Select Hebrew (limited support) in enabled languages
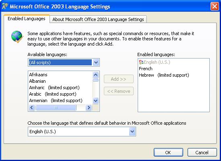This screenshot has height=161, width=221. 173,75
